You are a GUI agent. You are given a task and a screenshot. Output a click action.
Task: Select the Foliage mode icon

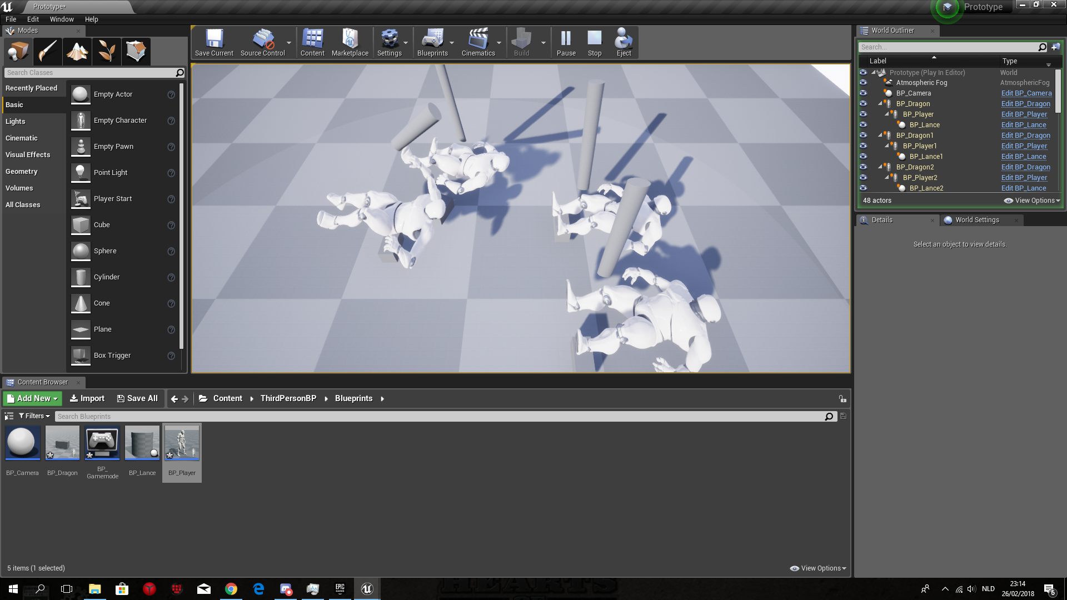pos(107,52)
